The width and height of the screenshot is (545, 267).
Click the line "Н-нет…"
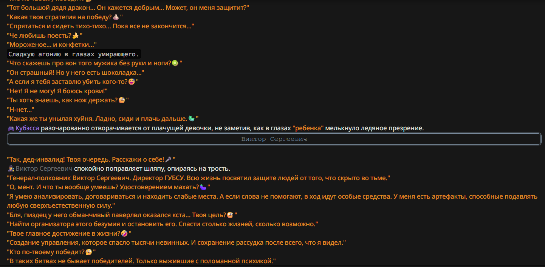coord(20,109)
